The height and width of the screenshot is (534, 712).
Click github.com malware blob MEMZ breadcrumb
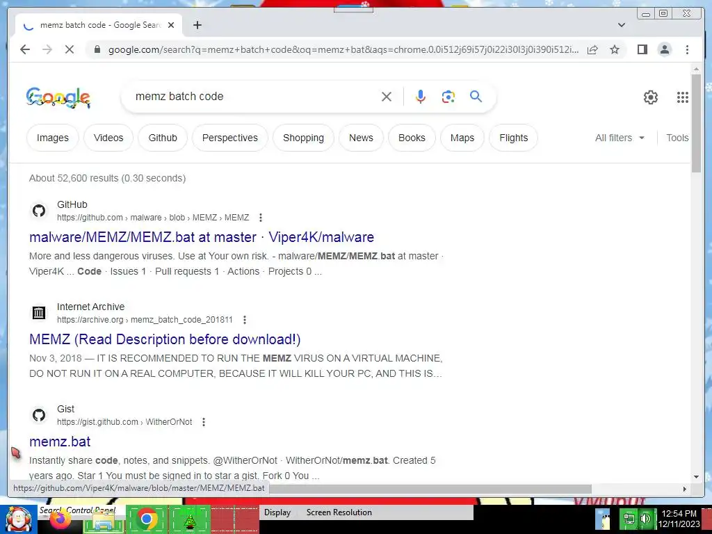click(x=153, y=218)
